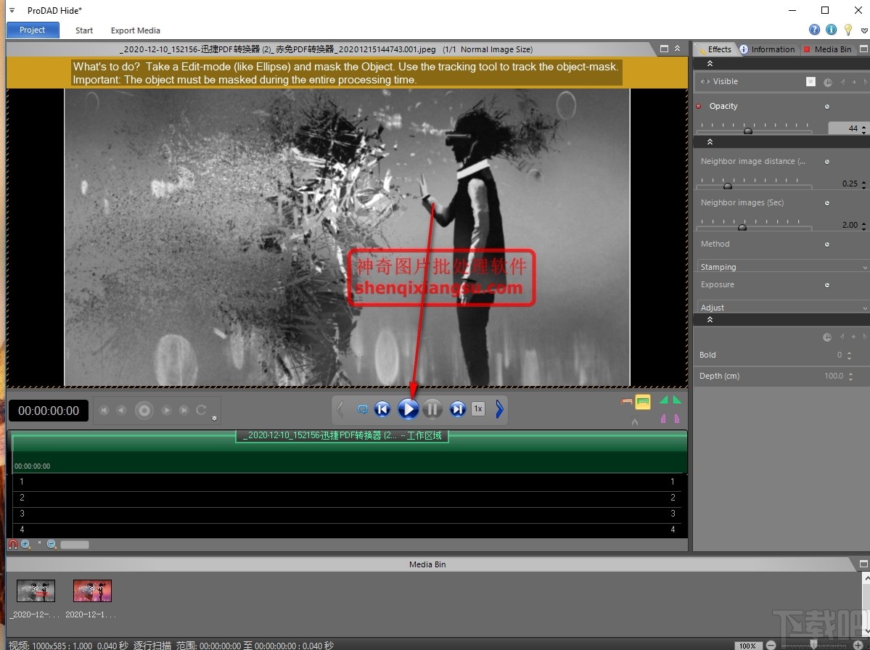Jump to the start with skip-back button
Image resolution: width=870 pixels, height=650 pixels.
tap(382, 409)
